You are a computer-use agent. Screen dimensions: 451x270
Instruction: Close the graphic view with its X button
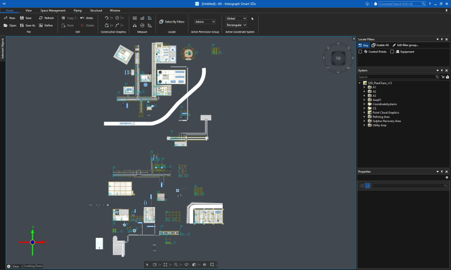(x=354, y=39)
